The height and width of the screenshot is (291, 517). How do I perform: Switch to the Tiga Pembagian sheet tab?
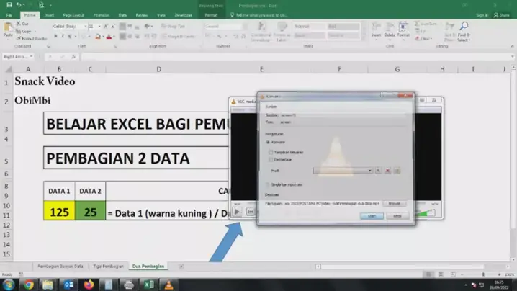pos(107,266)
